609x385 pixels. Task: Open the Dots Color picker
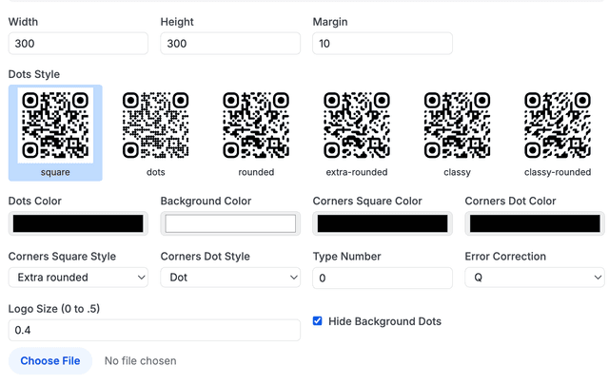tap(78, 223)
